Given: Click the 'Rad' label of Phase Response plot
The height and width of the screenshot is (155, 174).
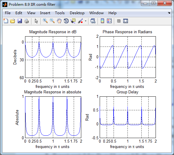Looking at the screenshot, I should (90, 57).
